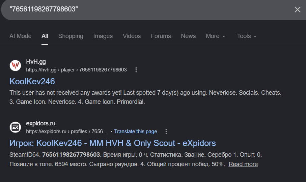Clear the search query with X icon
Screen dimensions: 306x182
(297, 9)
